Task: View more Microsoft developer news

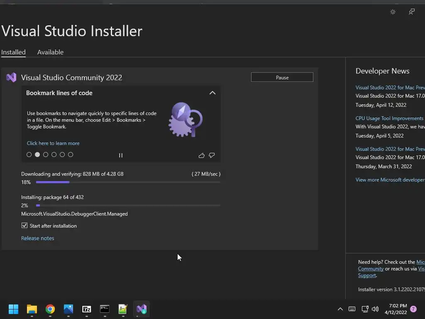Action: [x=390, y=180]
